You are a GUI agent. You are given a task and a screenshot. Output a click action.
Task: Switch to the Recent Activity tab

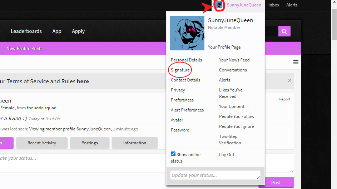[42, 143]
